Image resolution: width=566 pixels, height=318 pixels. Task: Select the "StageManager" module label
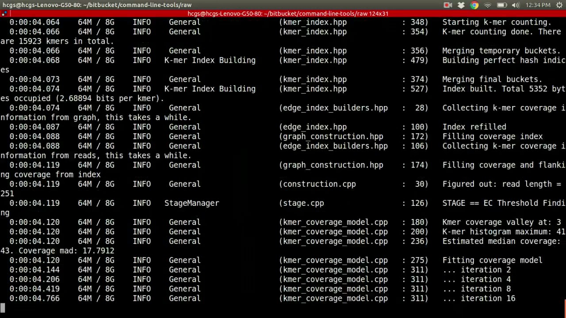point(192,203)
